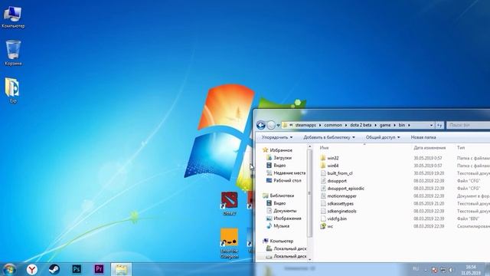Open the Добавить в библиотеку dropdown
490x276 pixels.
tap(329, 137)
